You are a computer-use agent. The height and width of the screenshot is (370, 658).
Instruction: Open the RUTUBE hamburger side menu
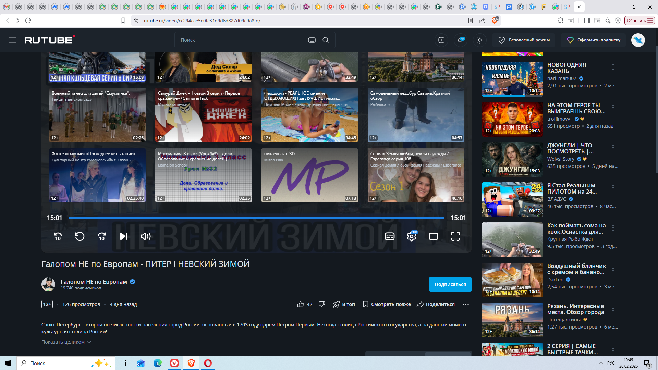[x=12, y=40]
